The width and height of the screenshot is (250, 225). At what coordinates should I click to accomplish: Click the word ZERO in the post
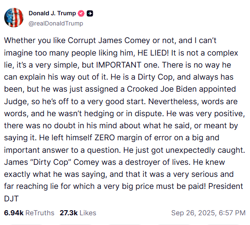(105, 137)
